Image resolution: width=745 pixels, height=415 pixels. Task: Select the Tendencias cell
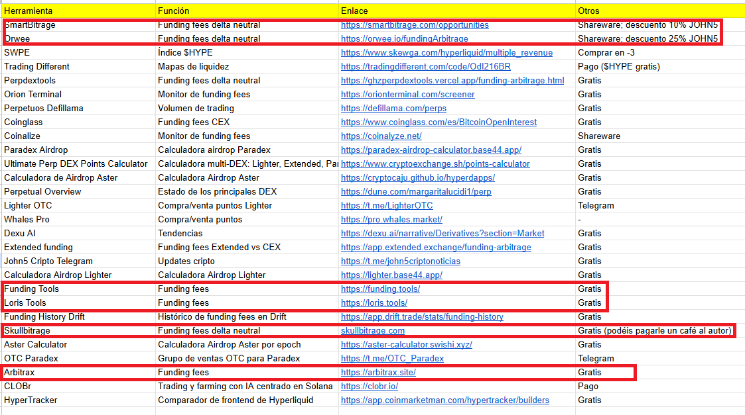coord(247,234)
